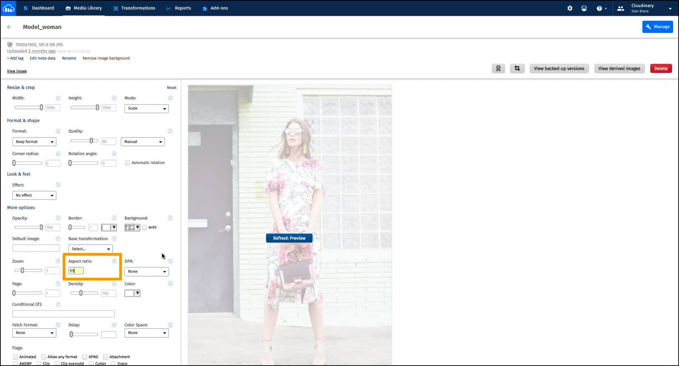Check the auto background option

coord(144,227)
